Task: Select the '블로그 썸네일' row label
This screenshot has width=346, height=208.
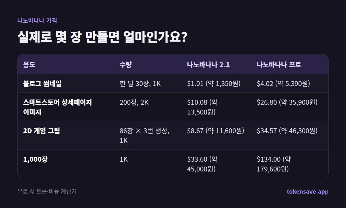Action: [42, 84]
